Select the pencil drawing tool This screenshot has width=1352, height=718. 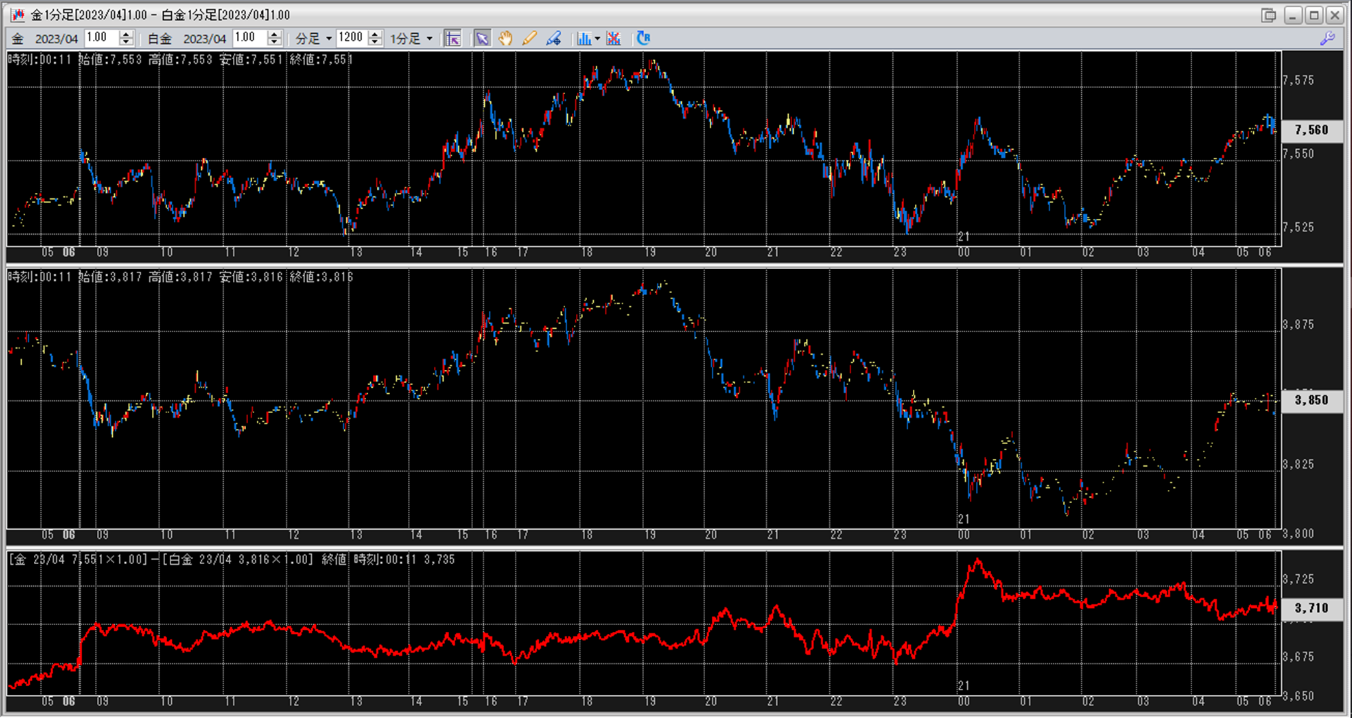pyautogui.click(x=529, y=38)
